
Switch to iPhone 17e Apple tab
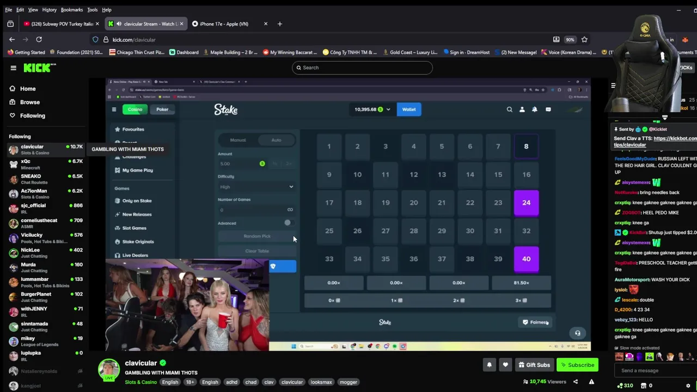click(x=230, y=24)
